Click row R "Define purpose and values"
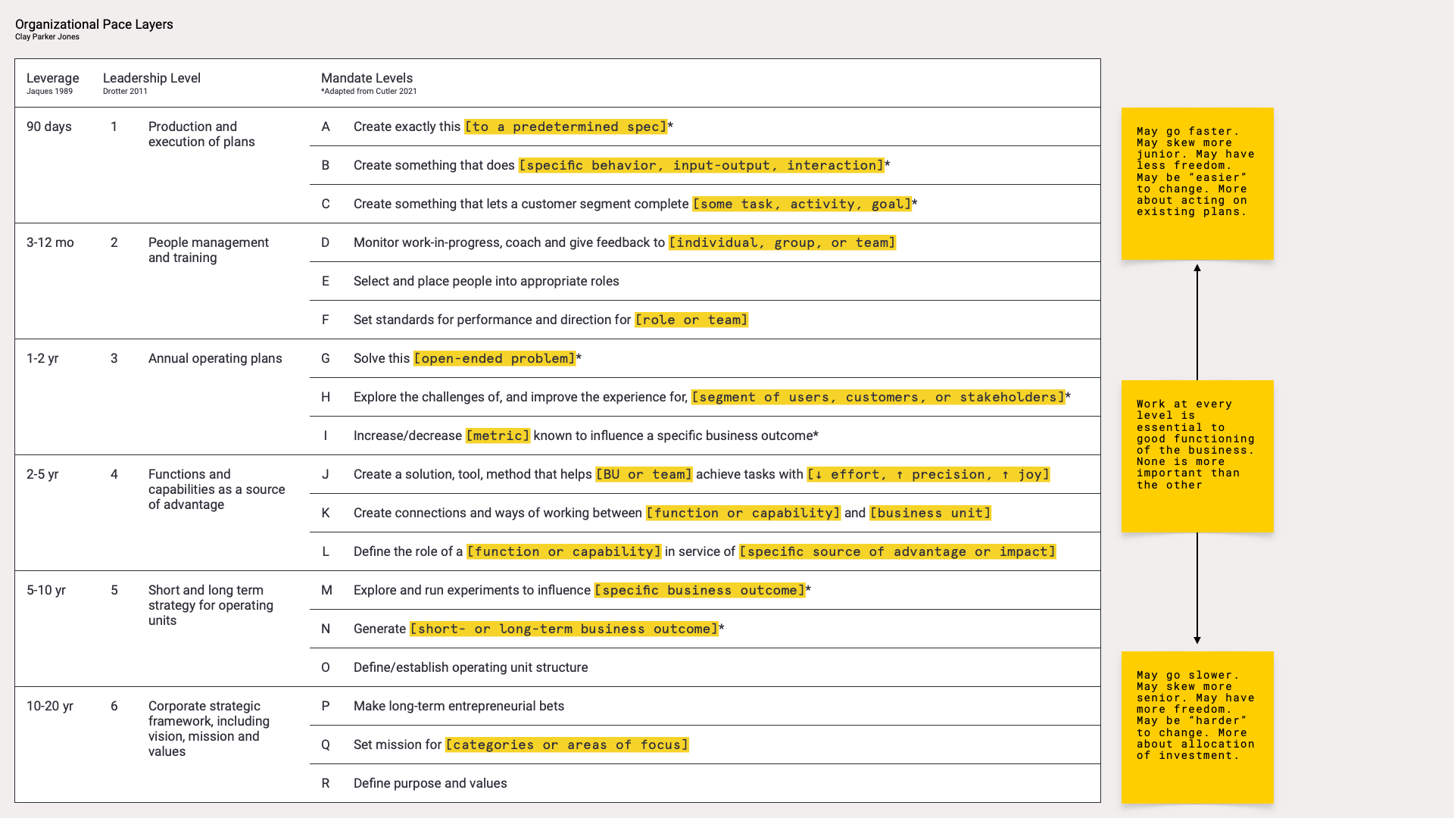Image resolution: width=1454 pixels, height=818 pixels. pos(430,783)
